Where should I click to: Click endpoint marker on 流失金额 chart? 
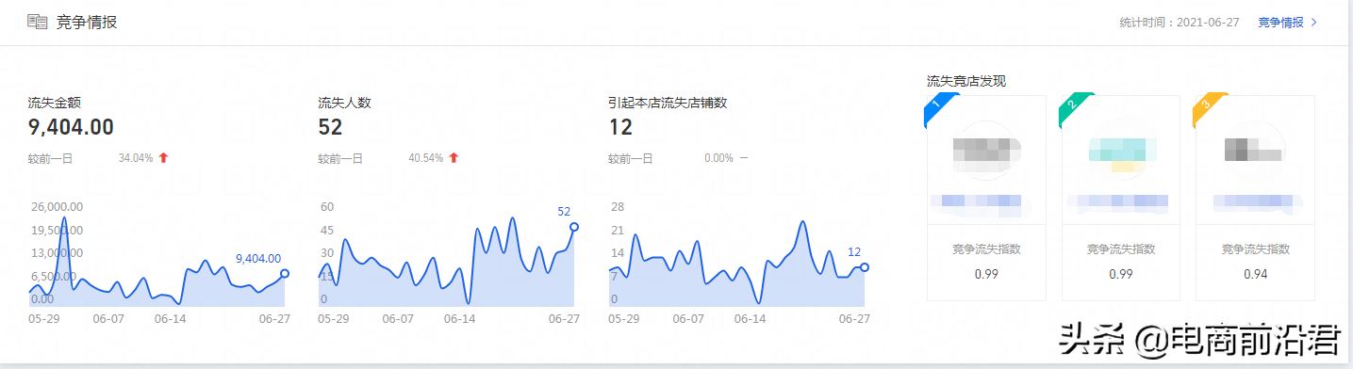coord(285,274)
